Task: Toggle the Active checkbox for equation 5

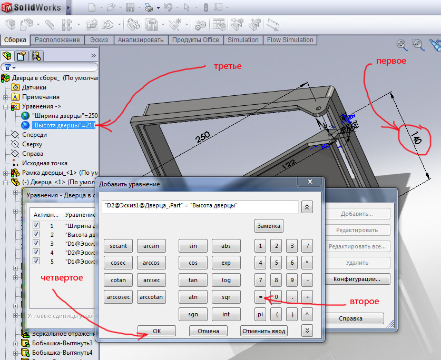Action: coord(36,261)
